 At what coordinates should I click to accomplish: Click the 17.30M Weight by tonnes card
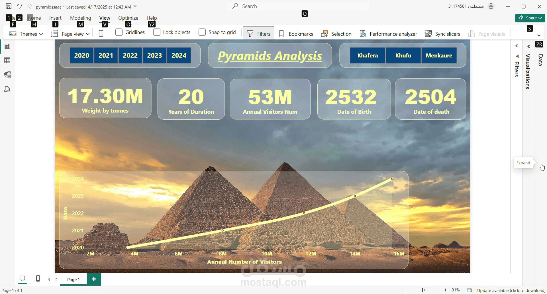click(x=105, y=98)
